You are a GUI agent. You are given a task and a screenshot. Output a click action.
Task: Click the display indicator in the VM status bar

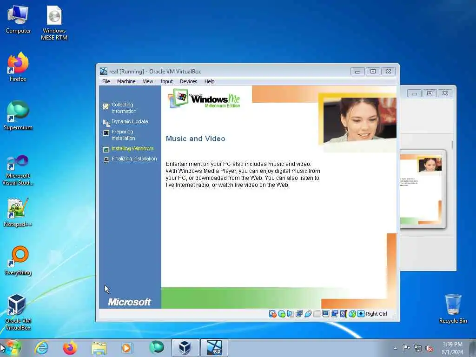click(325, 314)
